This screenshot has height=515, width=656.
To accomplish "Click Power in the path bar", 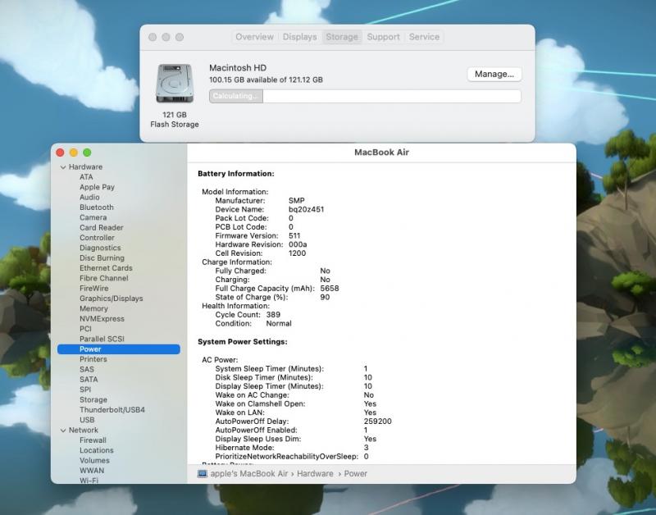I will tap(356, 473).
